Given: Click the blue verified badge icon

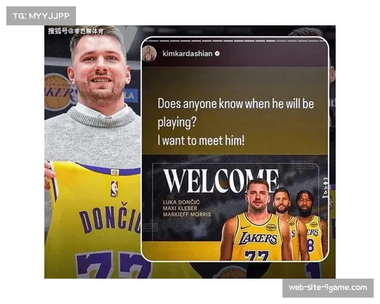Looking at the screenshot, I should point(217,54).
